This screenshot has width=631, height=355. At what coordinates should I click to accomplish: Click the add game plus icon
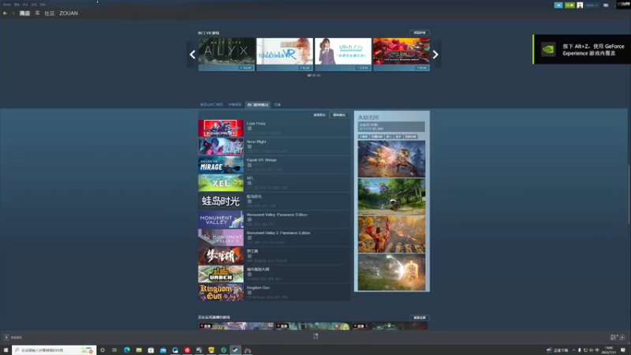click(x=6, y=338)
